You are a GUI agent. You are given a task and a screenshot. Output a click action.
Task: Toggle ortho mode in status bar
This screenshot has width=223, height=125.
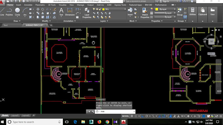[143, 116]
